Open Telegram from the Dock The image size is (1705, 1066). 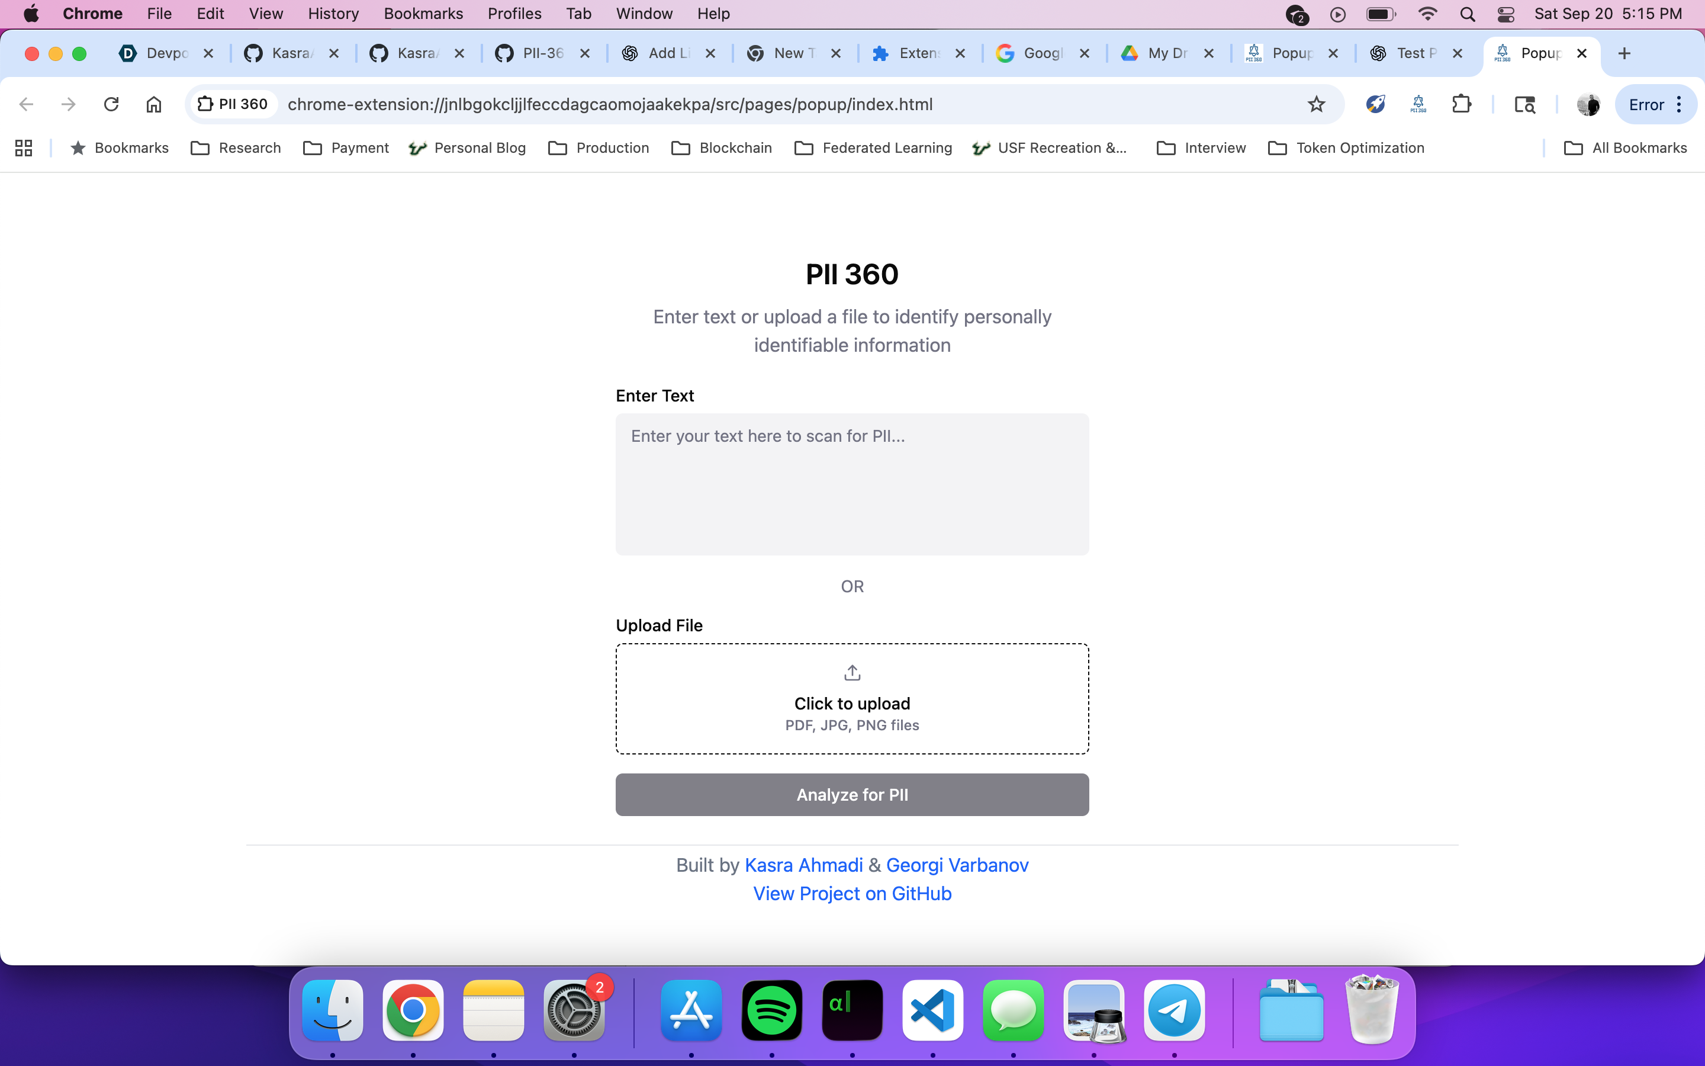pos(1174,1010)
